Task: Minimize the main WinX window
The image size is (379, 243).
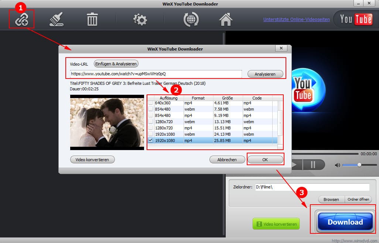Action: pyautogui.click(x=358, y=3)
